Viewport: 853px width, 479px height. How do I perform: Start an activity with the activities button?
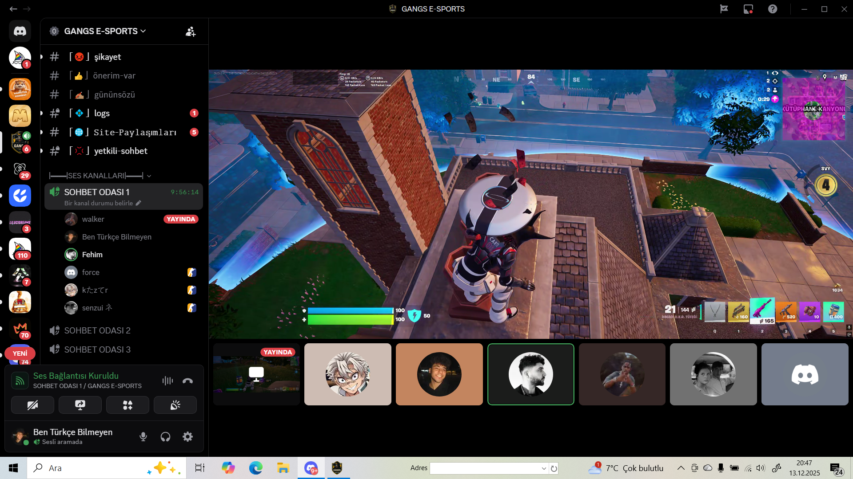[128, 405]
